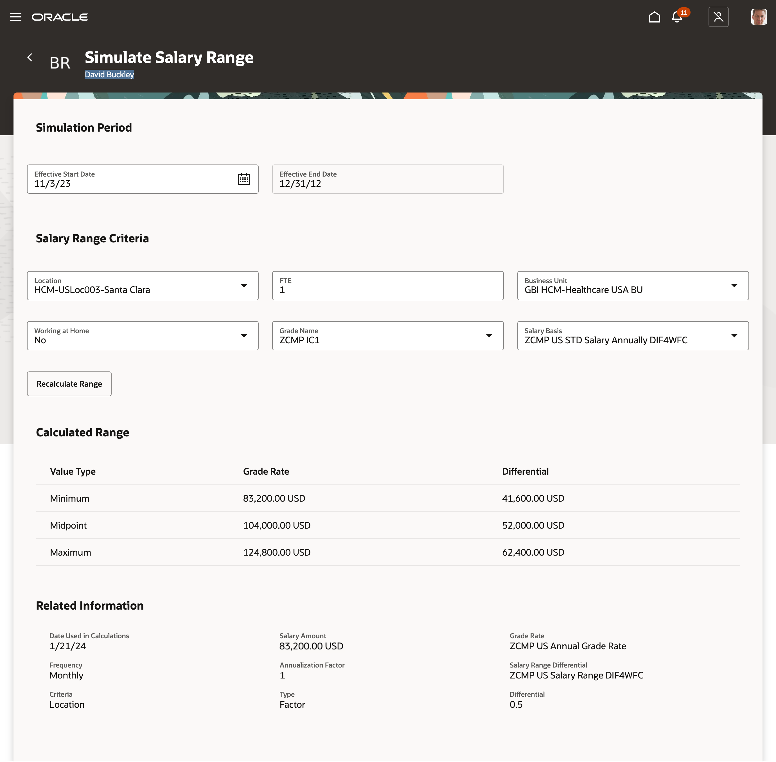This screenshot has height=762, width=776.
Task: Open the notifications bell
Action: pos(677,17)
